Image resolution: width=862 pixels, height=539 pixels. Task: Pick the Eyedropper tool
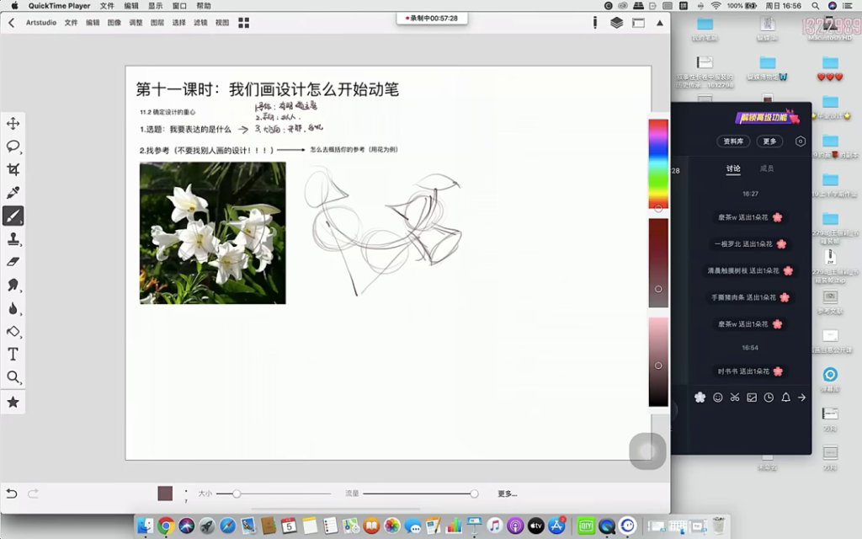click(x=13, y=193)
